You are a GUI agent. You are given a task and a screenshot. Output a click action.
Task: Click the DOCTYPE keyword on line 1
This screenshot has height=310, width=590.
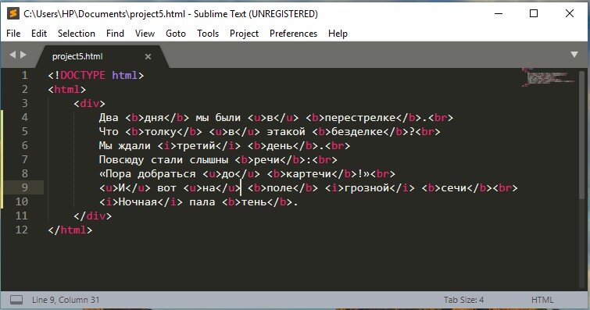83,75
